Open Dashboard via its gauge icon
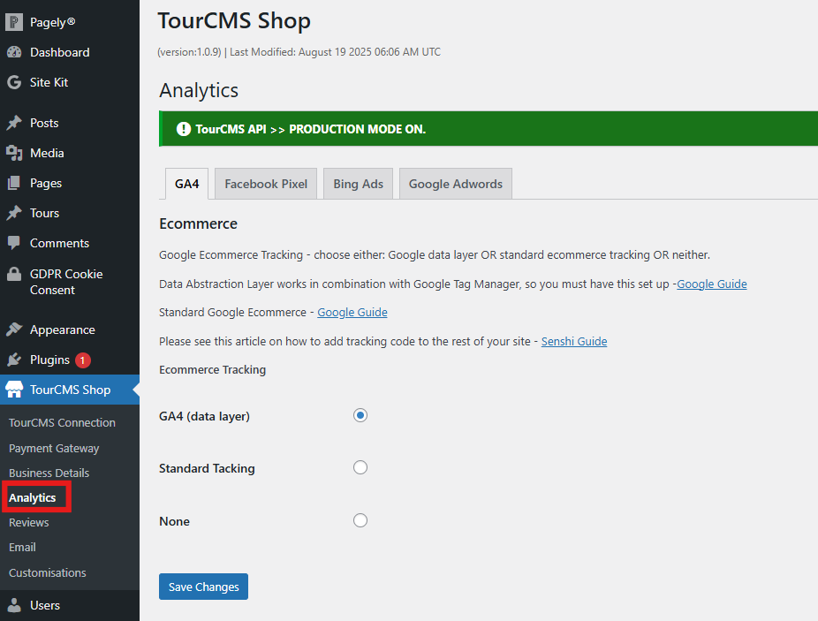This screenshot has height=621, width=818. pyautogui.click(x=14, y=52)
